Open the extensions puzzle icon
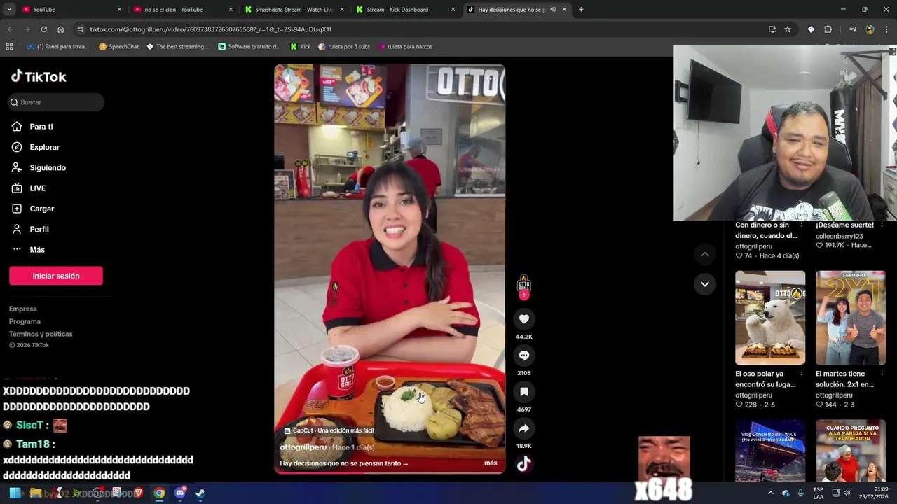897x504 pixels. coord(828,29)
